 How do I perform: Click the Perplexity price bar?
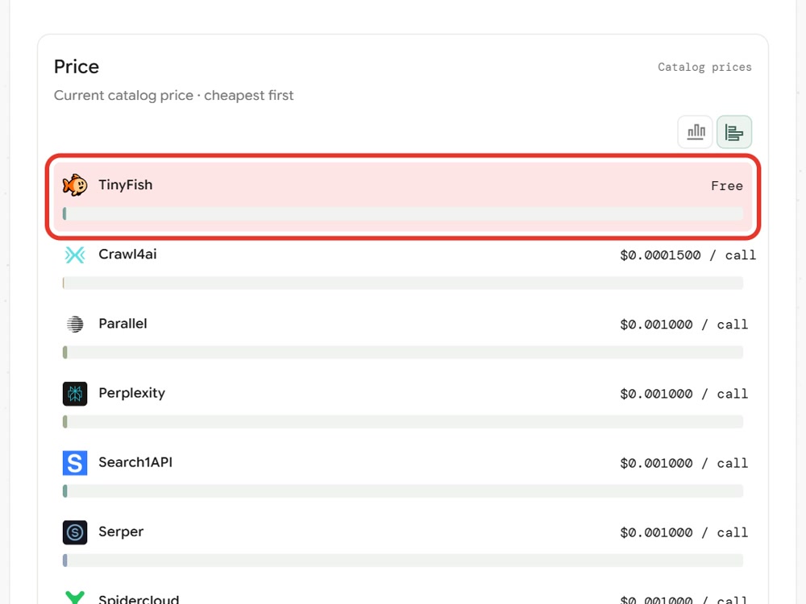click(x=403, y=422)
